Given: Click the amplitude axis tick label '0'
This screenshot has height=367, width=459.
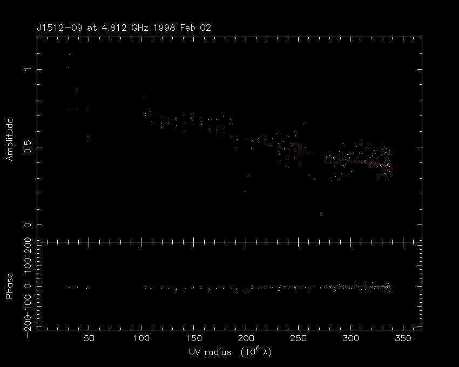Looking at the screenshot, I should point(28,225).
